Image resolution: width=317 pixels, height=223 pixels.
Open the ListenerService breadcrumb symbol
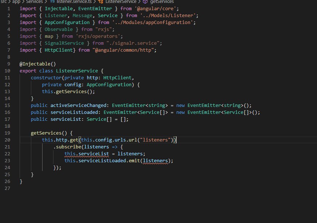coord(121,1)
